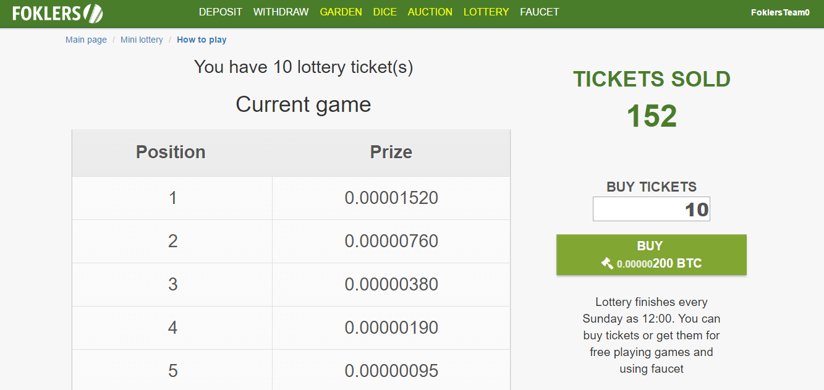The height and width of the screenshot is (390, 824).
Task: Select the Position column header
Action: pos(171,152)
